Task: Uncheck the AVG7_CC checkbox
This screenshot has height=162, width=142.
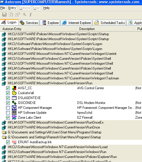Action: tap(8, 88)
